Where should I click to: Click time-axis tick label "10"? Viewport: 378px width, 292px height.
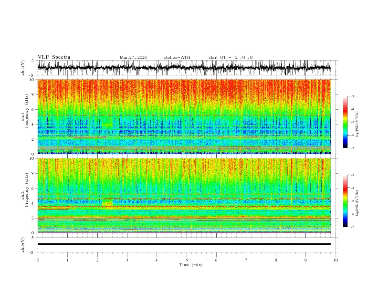click(x=336, y=260)
